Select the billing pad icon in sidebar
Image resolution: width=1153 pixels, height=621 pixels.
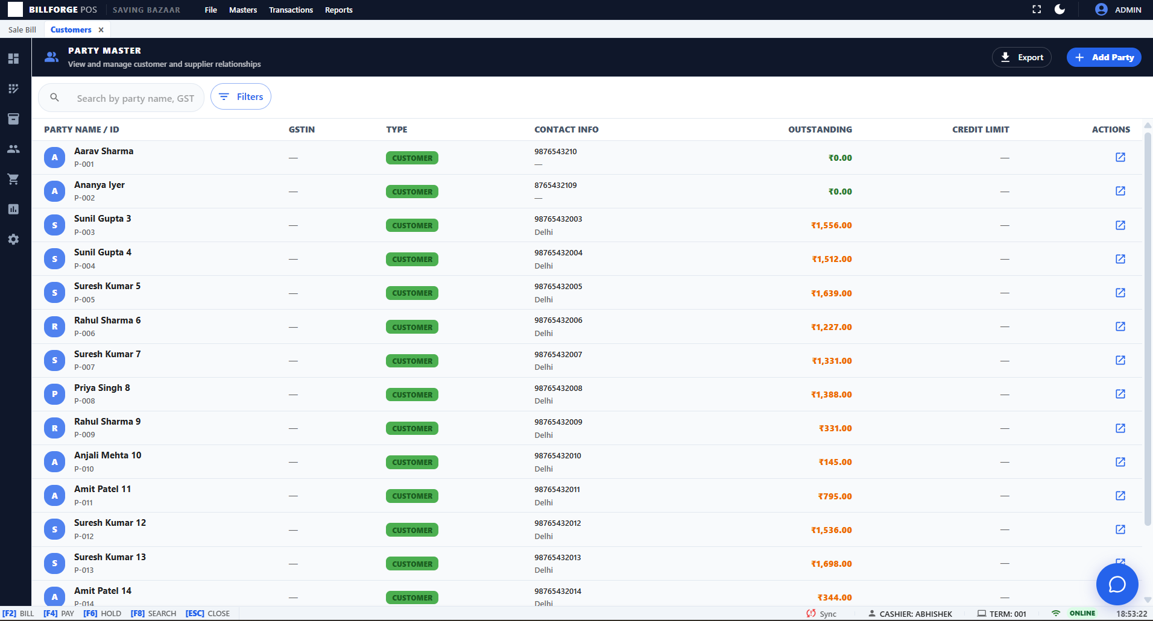[13, 88]
